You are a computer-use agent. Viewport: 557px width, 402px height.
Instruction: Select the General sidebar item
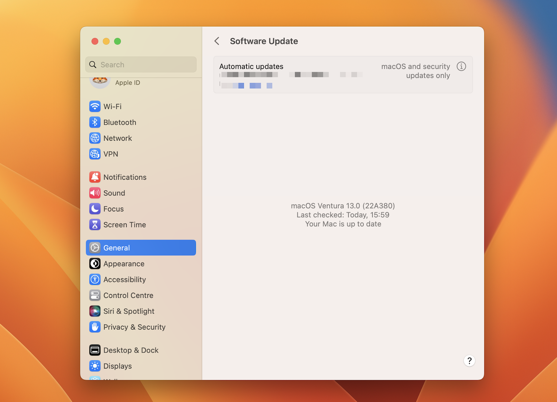tap(141, 248)
